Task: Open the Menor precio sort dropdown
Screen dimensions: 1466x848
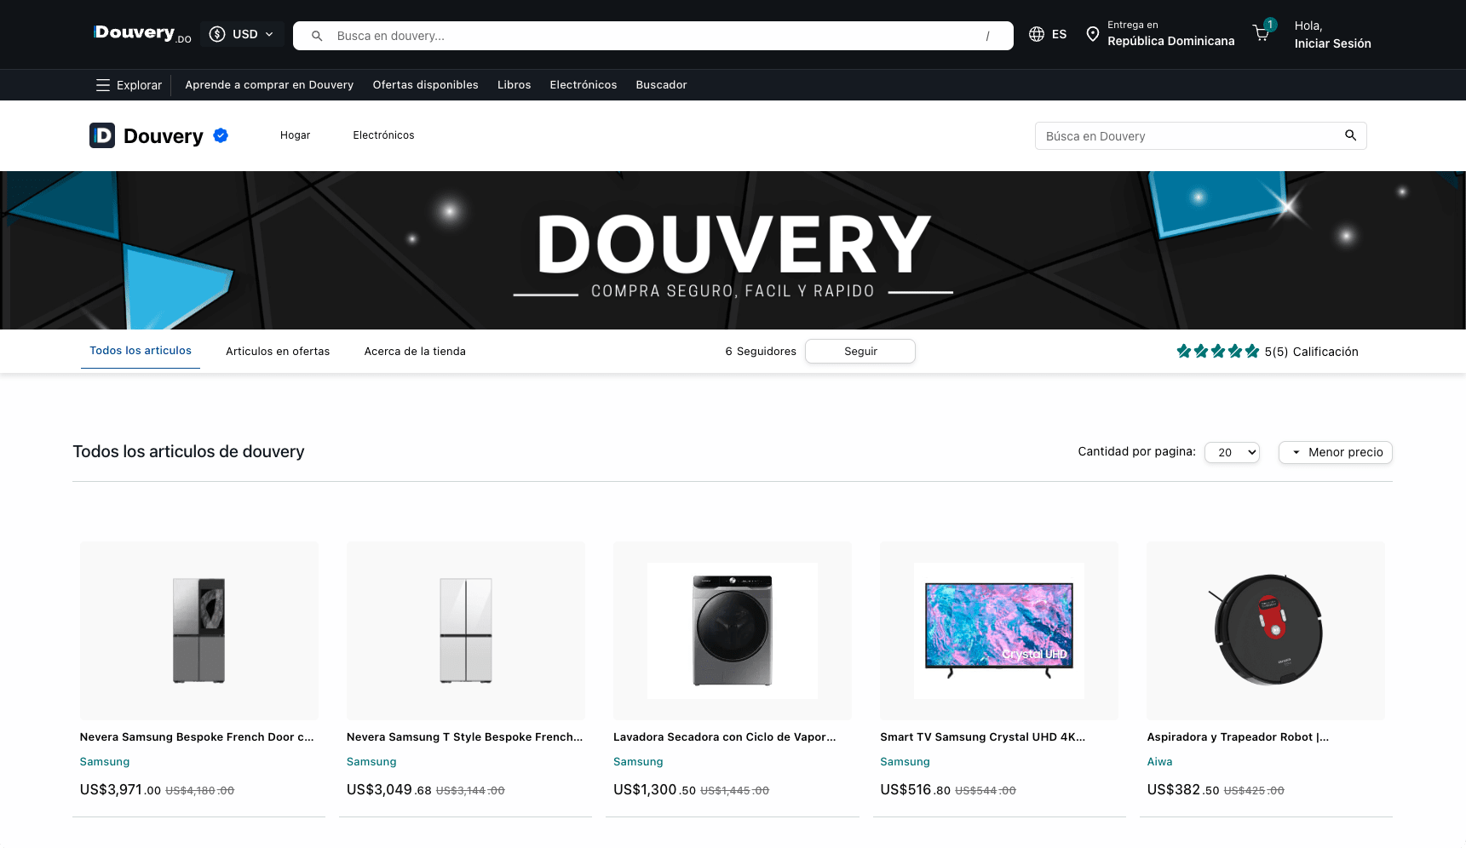Action: pyautogui.click(x=1335, y=452)
